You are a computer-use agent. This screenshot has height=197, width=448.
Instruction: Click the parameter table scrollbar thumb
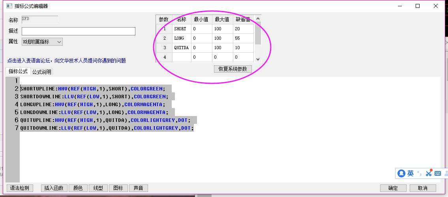[x=258, y=33]
